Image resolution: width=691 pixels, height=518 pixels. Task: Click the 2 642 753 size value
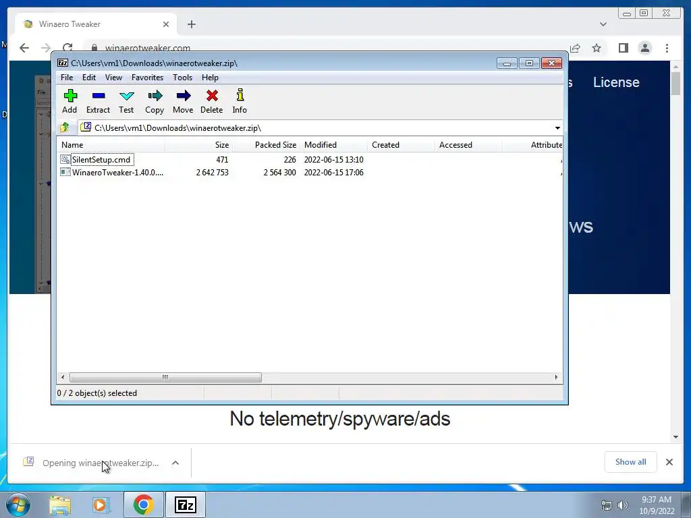tap(213, 172)
